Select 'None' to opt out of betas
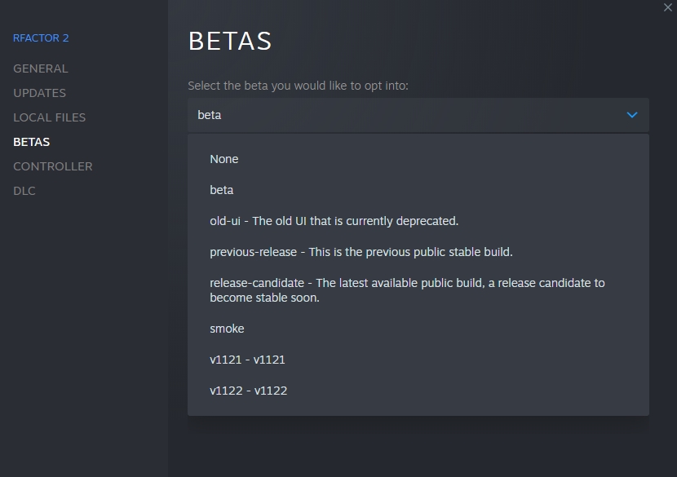This screenshot has height=477, width=677. click(224, 159)
